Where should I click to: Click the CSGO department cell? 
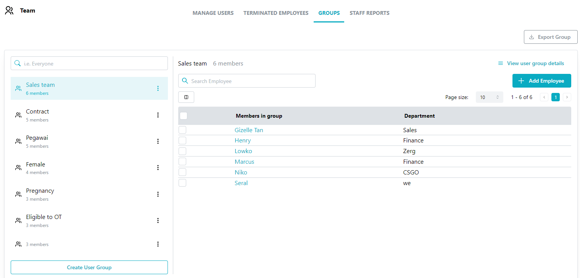(411, 172)
